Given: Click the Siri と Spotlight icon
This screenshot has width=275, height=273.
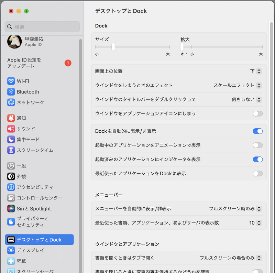Looking at the screenshot, I should coord(11,209).
